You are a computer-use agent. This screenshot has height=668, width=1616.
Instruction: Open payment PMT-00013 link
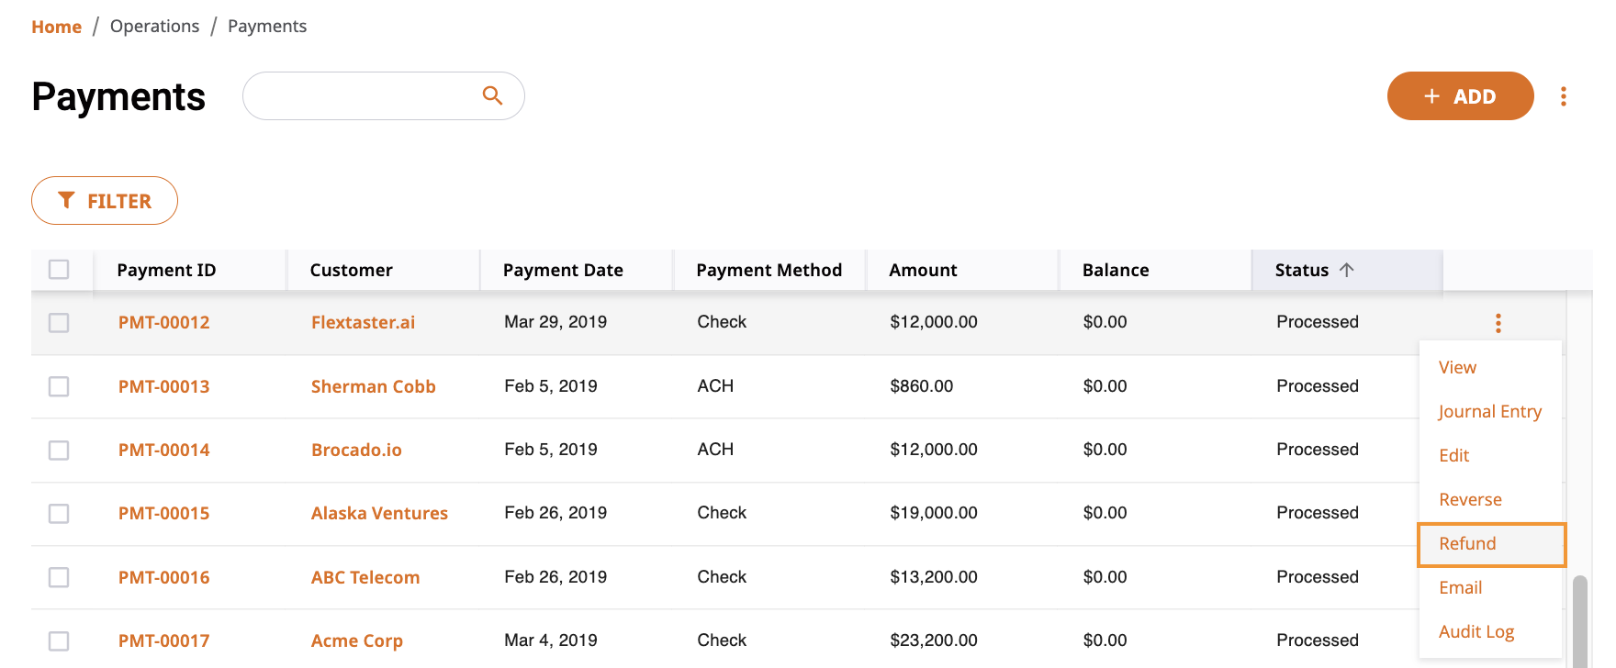(163, 386)
